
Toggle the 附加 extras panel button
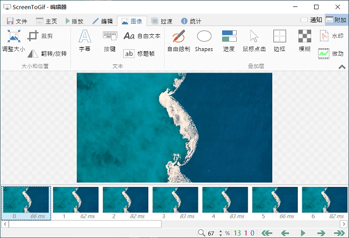(336, 20)
